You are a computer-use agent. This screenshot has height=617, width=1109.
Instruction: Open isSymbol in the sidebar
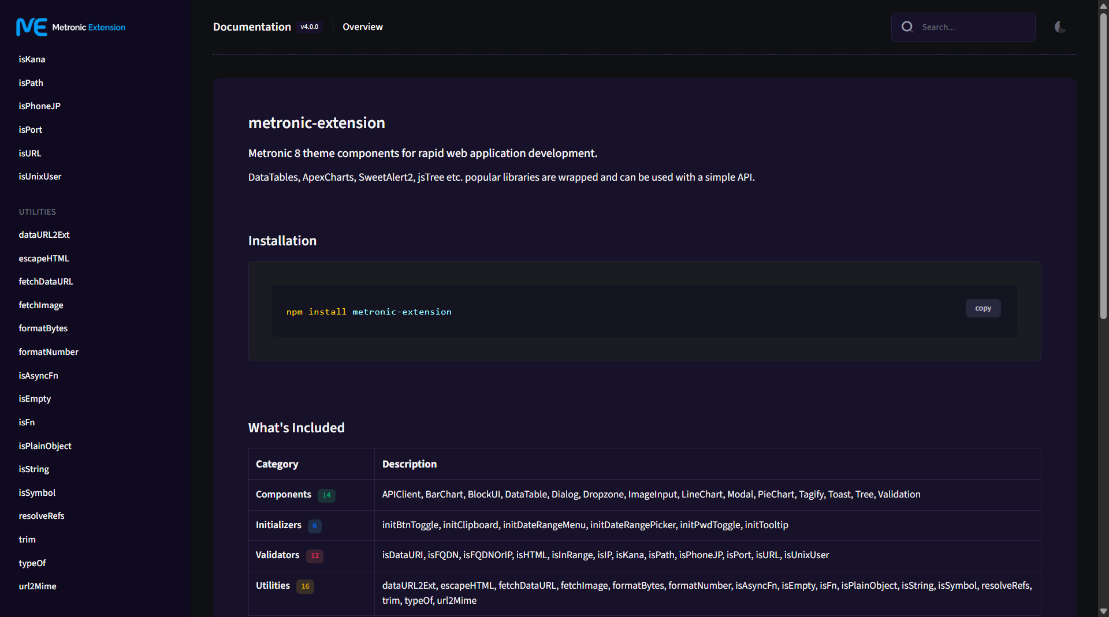pos(37,493)
